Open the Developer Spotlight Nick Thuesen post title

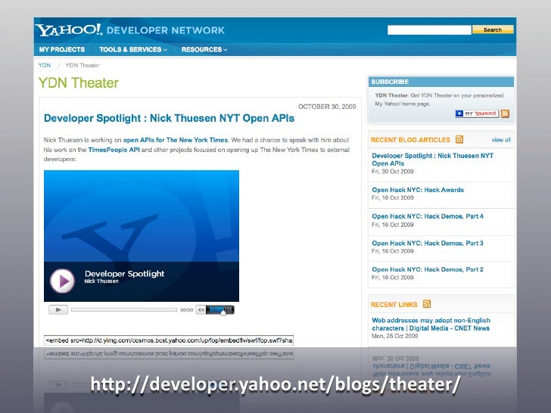click(169, 118)
